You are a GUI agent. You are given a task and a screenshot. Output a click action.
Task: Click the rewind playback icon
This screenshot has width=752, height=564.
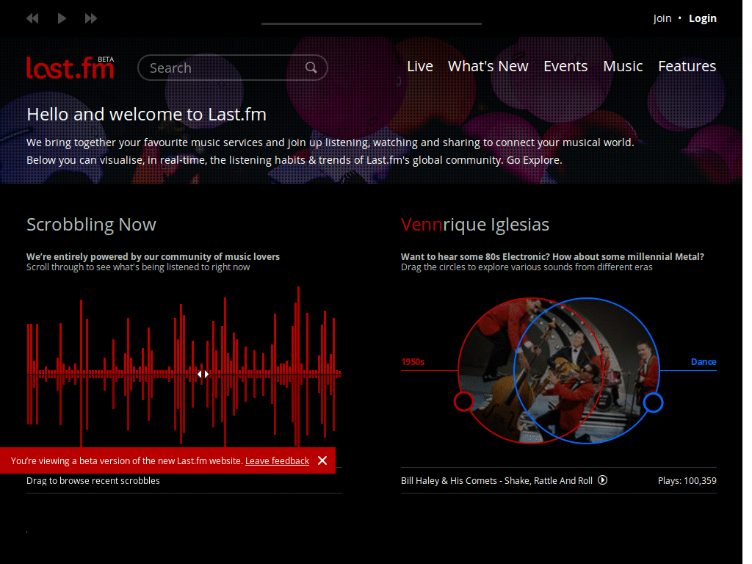pyautogui.click(x=32, y=18)
